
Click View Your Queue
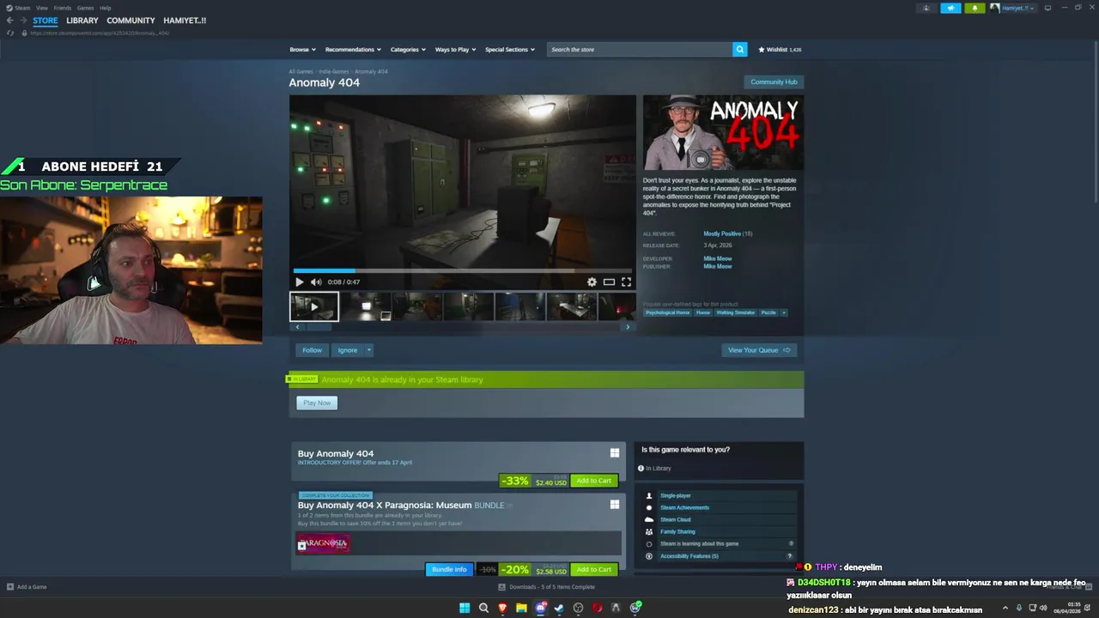759,350
